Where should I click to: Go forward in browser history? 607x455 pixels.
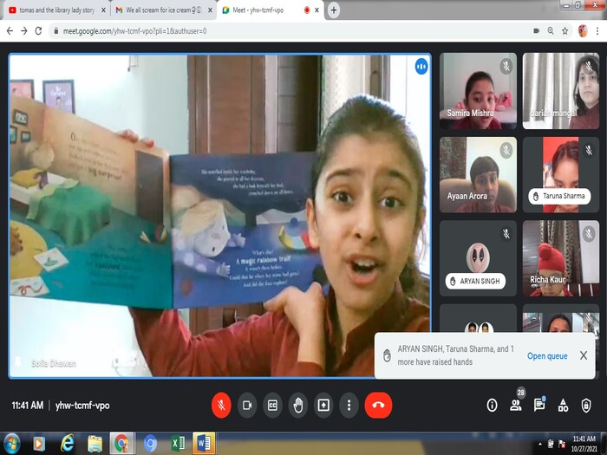click(x=24, y=31)
